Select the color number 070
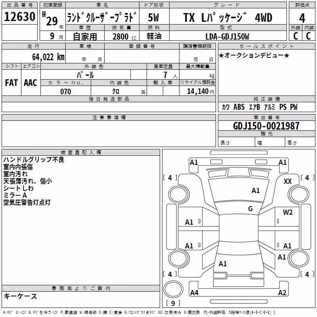Viewport: 317px width, 317px height. point(66,92)
